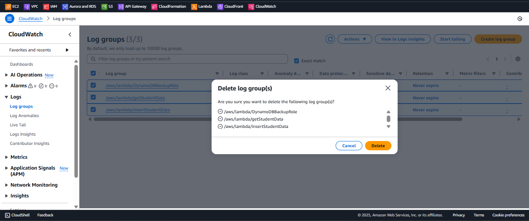This screenshot has width=529, height=221.
Task: Expand the Network Monitoring section
Action: (6, 185)
